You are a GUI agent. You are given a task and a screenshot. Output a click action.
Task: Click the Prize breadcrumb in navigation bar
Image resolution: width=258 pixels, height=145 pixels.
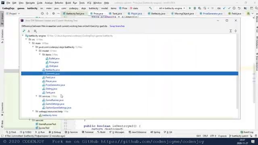(x=123, y=8)
